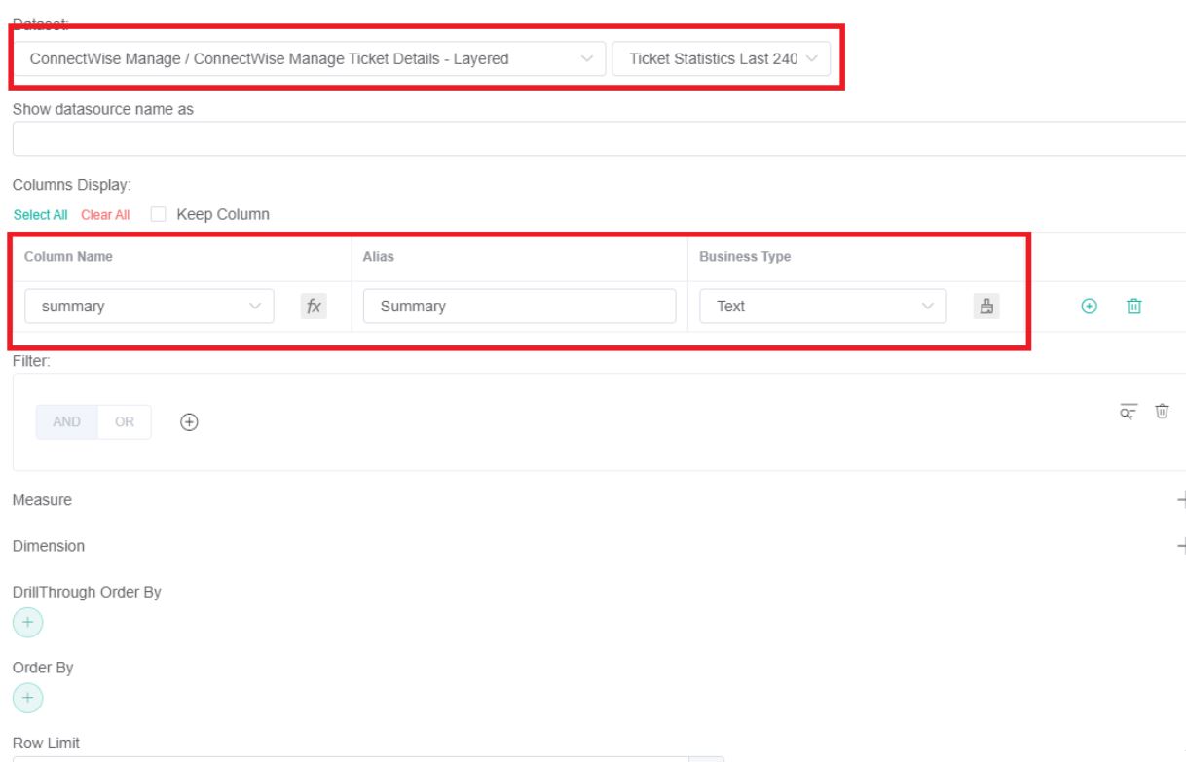
Task: Open the Business Type Text dropdown
Action: pos(823,307)
